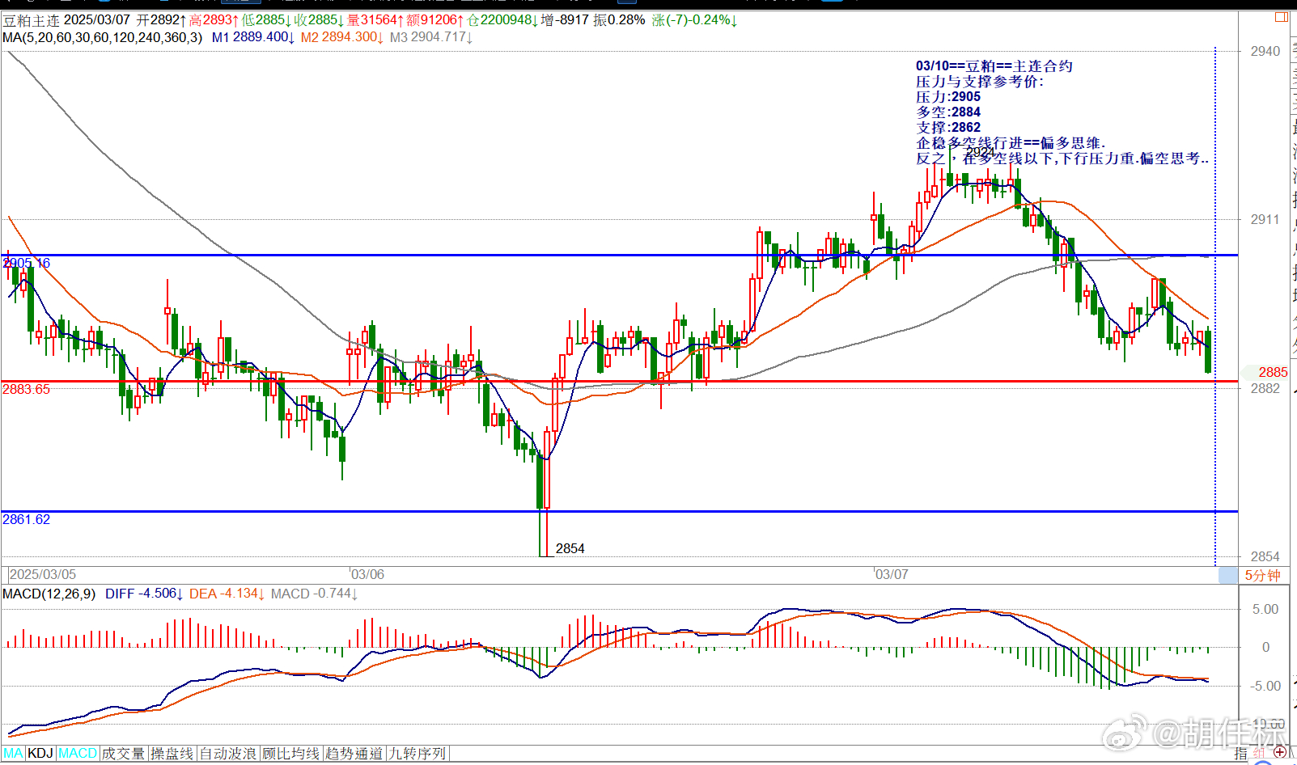Select the 九转序列 tab
The height and width of the screenshot is (765, 1297).
(417, 754)
